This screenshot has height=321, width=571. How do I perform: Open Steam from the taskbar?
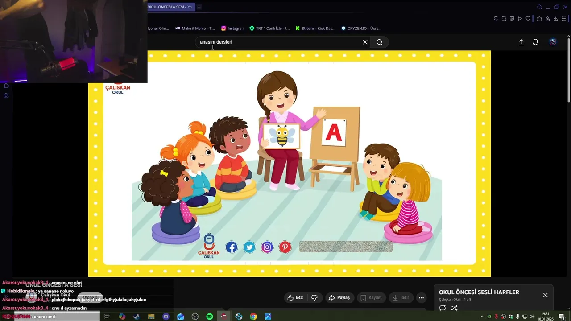coord(137,317)
